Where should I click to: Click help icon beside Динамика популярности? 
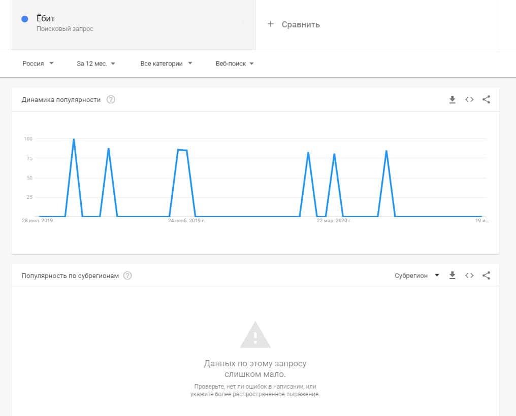pyautogui.click(x=111, y=100)
